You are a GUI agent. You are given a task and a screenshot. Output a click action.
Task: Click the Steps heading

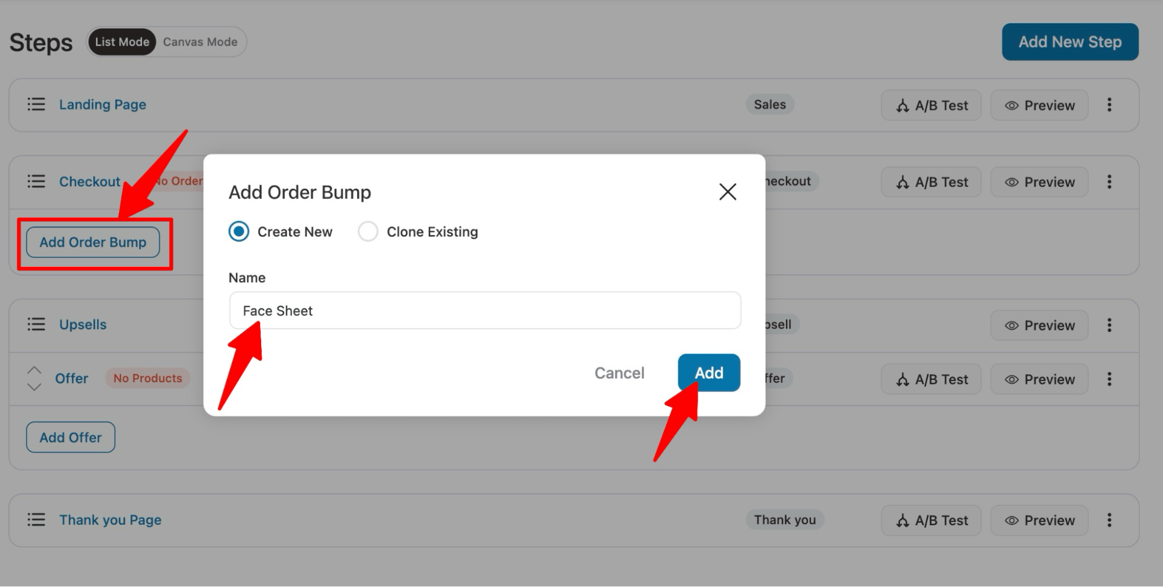(41, 42)
